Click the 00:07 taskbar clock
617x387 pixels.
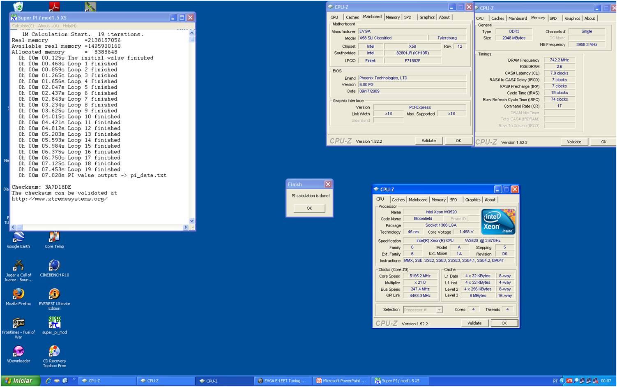click(x=606, y=381)
